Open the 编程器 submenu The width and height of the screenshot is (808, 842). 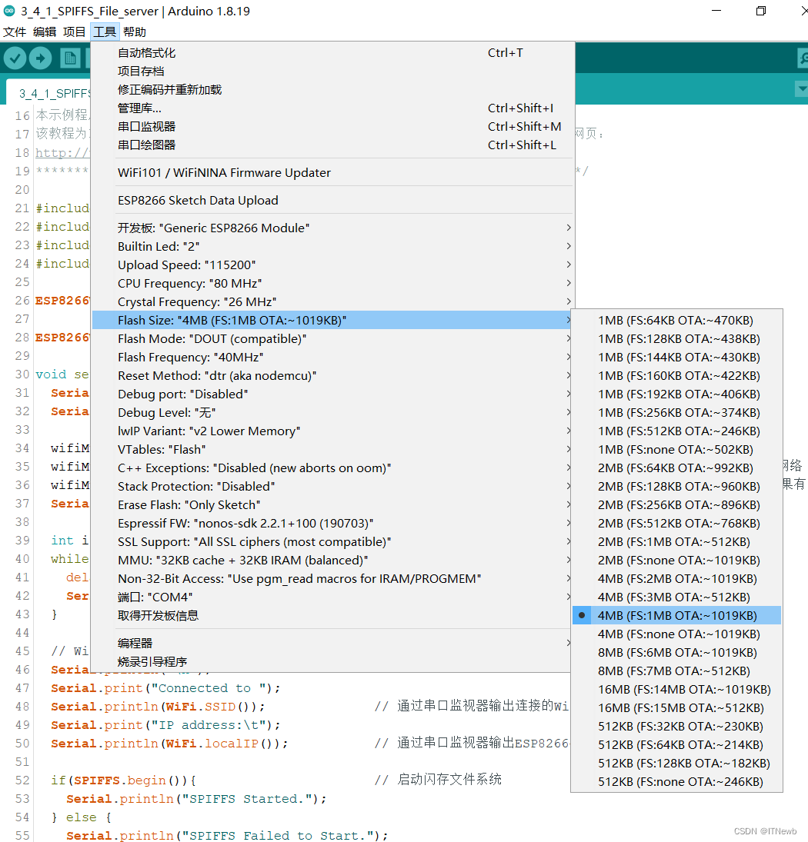(x=333, y=643)
